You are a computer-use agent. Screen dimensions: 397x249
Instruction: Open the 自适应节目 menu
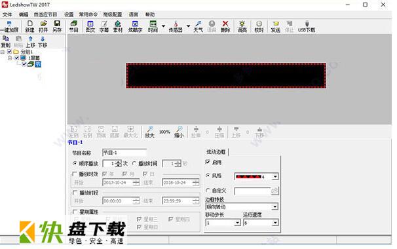tap(46, 14)
